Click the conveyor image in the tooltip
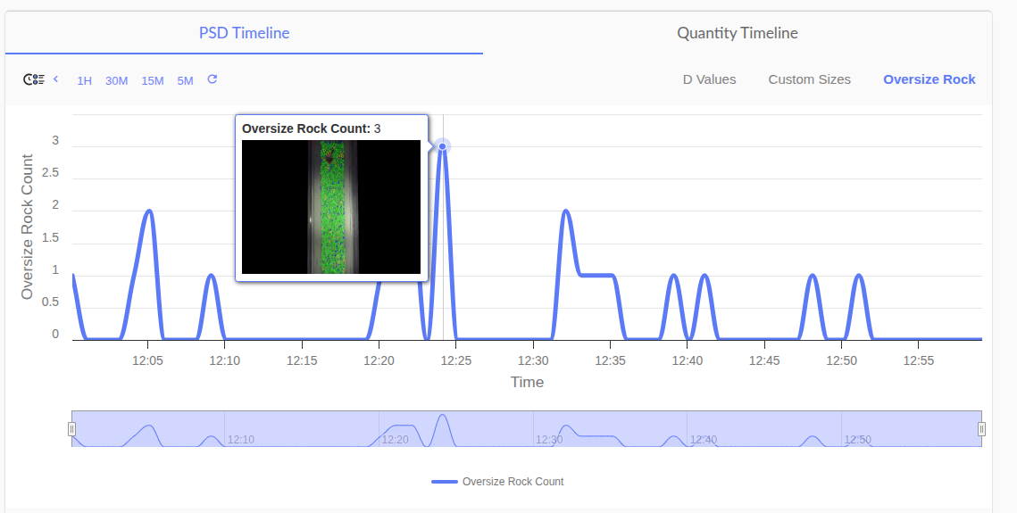 pos(331,207)
